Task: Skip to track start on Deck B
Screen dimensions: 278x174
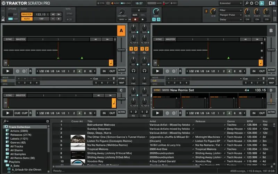Action: 156,63
